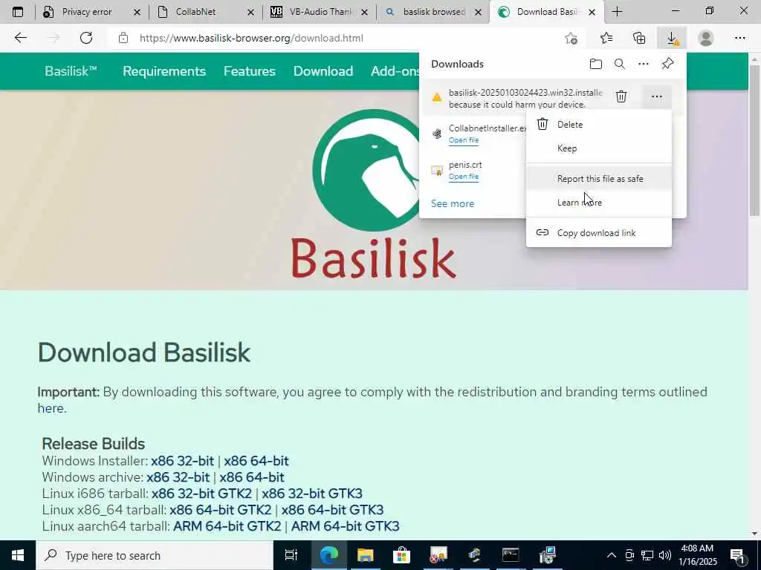Click the browser Back arrow
The height and width of the screenshot is (570, 761).
tap(20, 38)
